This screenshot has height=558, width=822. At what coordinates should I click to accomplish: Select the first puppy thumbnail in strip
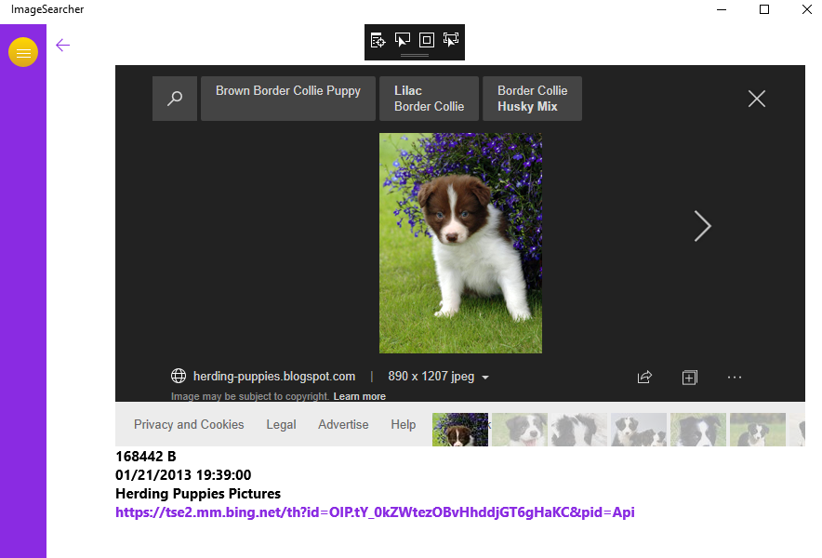coord(460,430)
